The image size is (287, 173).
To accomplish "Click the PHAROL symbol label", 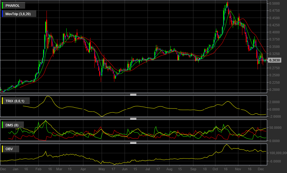I will (12, 6).
